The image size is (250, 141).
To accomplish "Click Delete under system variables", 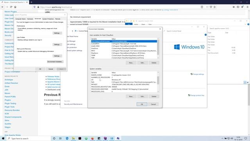I will click(x=154, y=96).
